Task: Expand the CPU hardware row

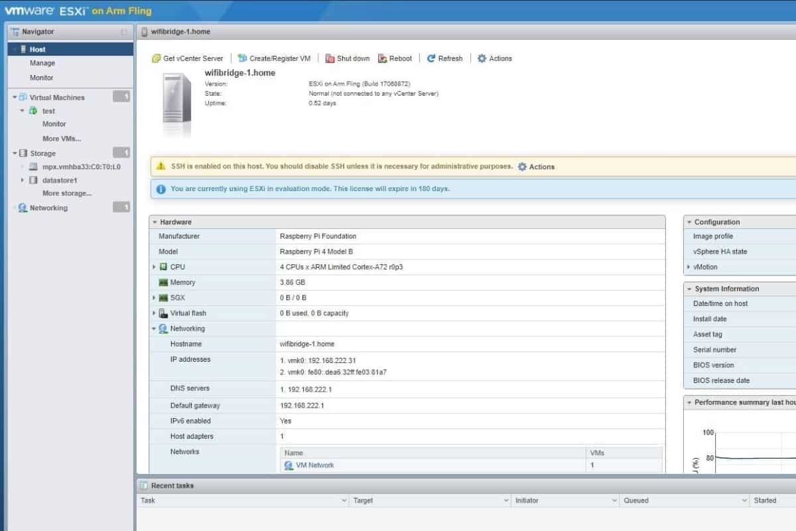Action: click(x=155, y=267)
